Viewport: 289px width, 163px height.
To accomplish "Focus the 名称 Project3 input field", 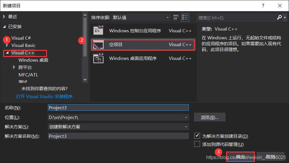I will [118, 107].
